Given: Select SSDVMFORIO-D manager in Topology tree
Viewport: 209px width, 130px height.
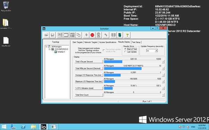Looking at the screenshot, I should click(61, 49).
